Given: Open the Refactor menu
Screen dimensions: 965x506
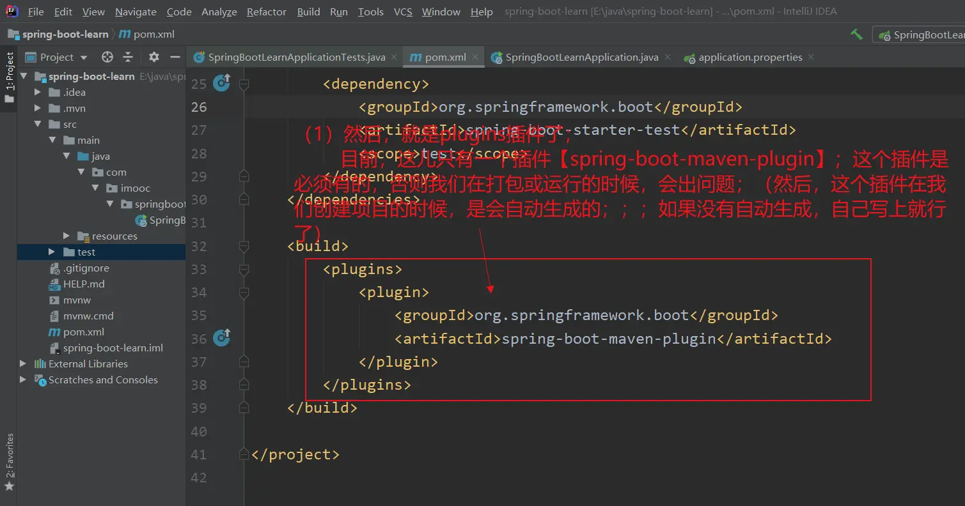Looking at the screenshot, I should (x=267, y=11).
